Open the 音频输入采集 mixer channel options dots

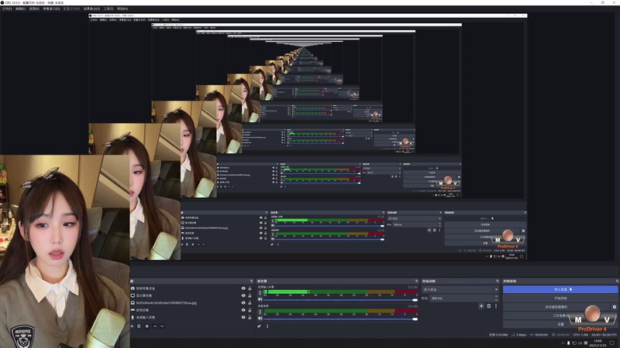(260, 293)
